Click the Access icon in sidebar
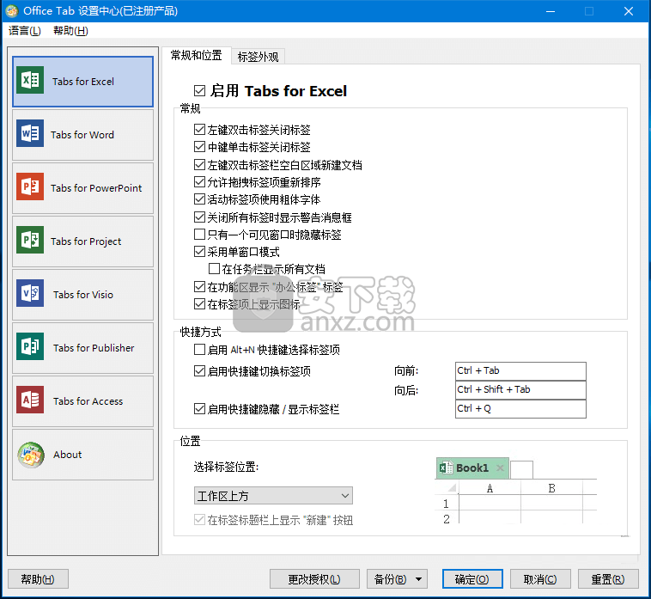651x599 pixels. coord(30,400)
